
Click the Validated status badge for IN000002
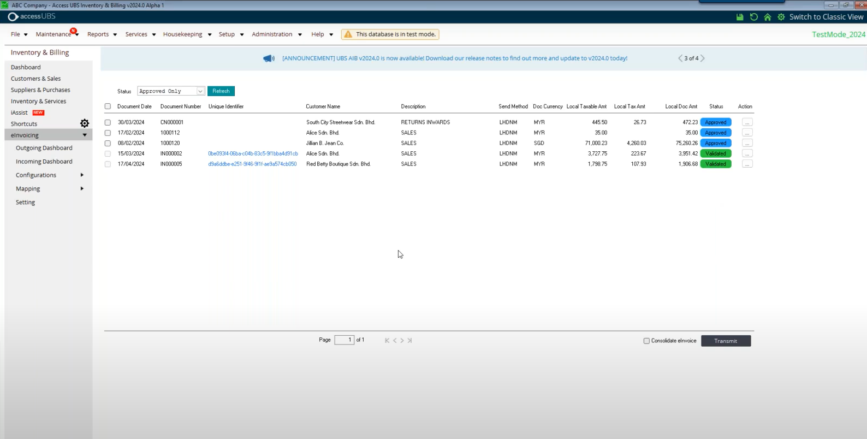[716, 153]
